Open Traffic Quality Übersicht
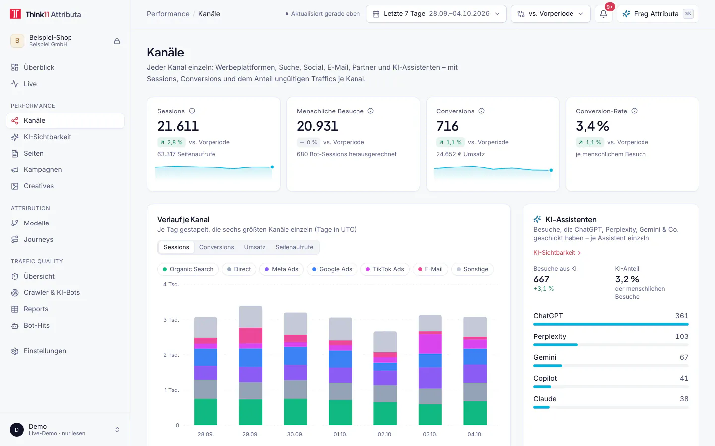 pos(65,276)
